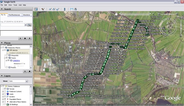The height and width of the screenshot is (106, 184).
Task: Click the zoom out minus button
Action: 181,36
